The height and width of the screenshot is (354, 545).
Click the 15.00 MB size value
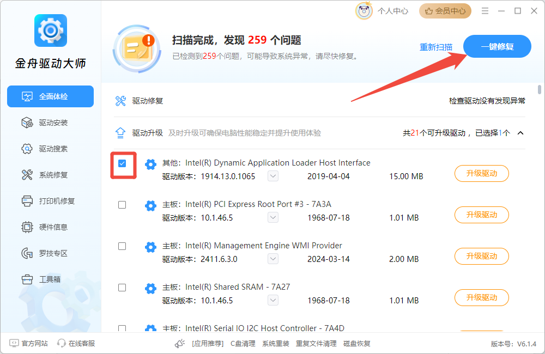pos(406,176)
